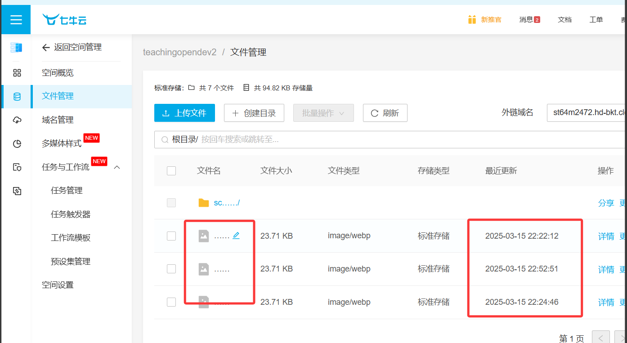Open the 批量操作 dropdown
This screenshot has height=343, width=627.
(x=323, y=113)
